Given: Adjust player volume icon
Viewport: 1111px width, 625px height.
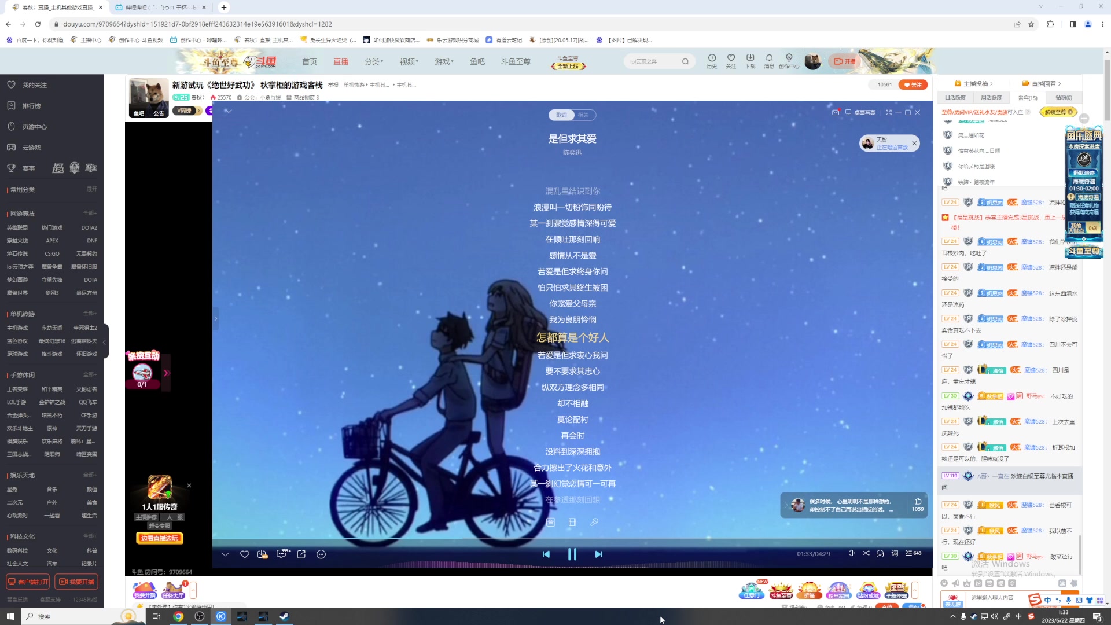Looking at the screenshot, I should (851, 553).
